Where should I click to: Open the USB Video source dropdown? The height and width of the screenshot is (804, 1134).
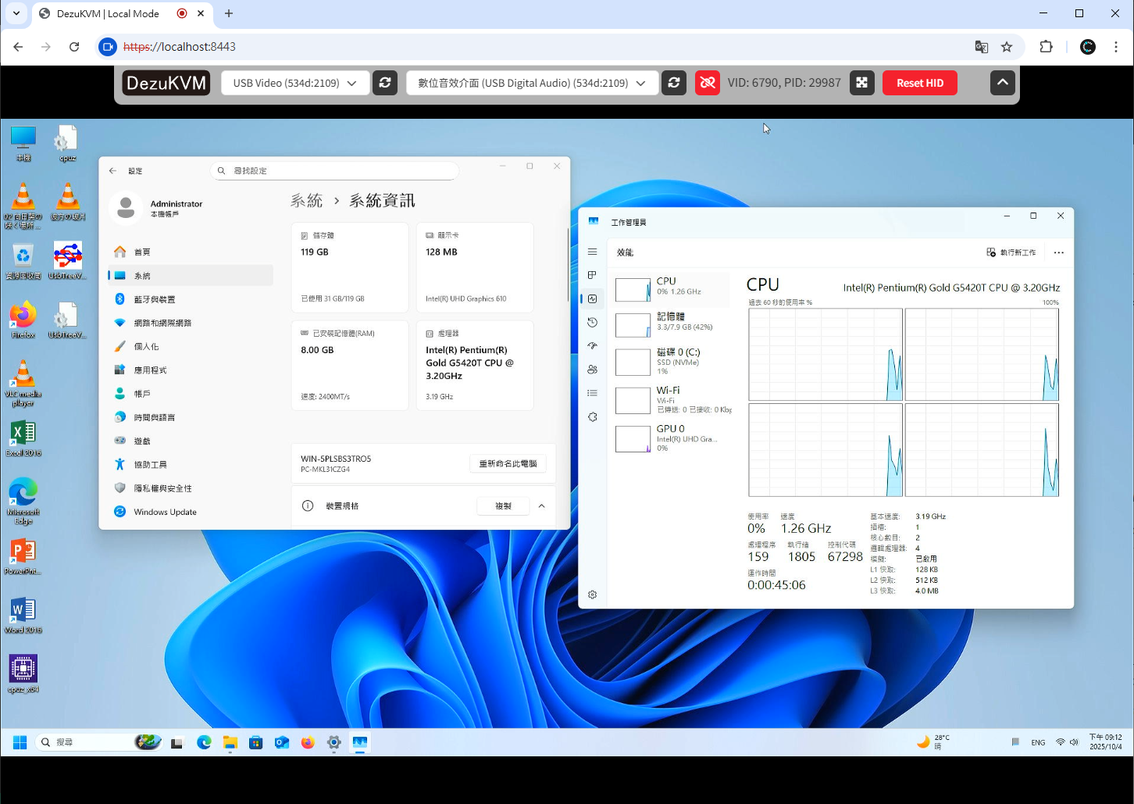tap(295, 83)
